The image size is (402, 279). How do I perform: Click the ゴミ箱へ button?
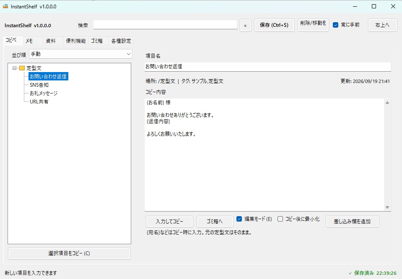215,222
